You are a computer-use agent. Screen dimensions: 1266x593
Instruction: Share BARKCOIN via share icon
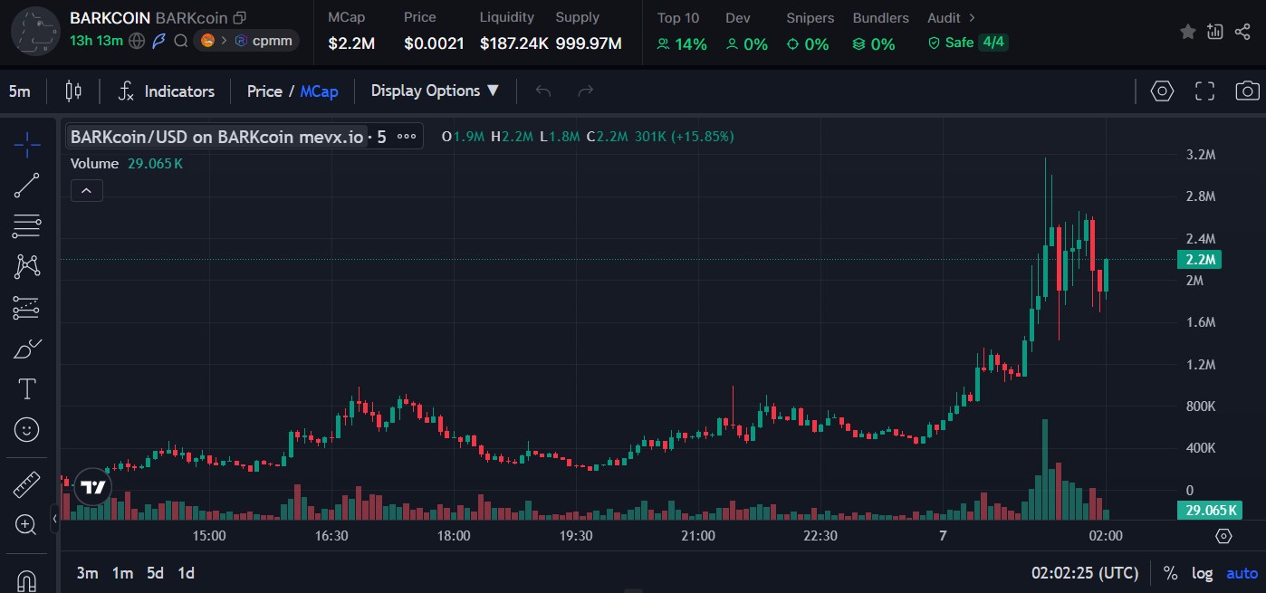(1242, 32)
